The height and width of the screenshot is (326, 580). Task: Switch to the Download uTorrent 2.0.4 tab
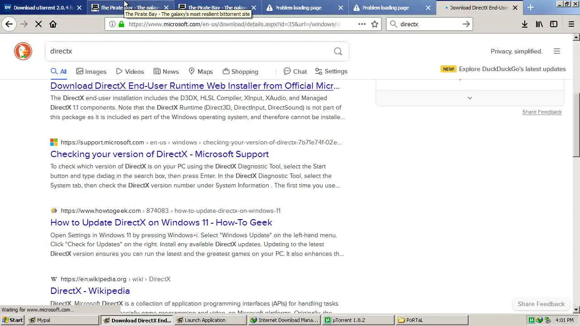(43, 8)
